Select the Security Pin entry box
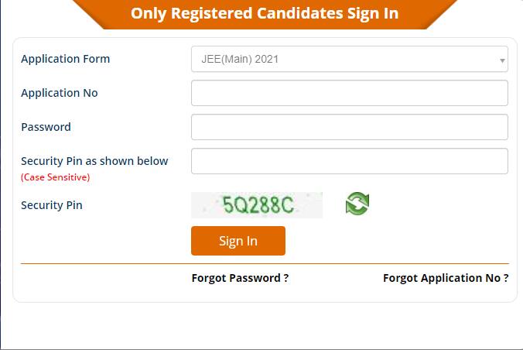The height and width of the screenshot is (350, 523). point(349,161)
